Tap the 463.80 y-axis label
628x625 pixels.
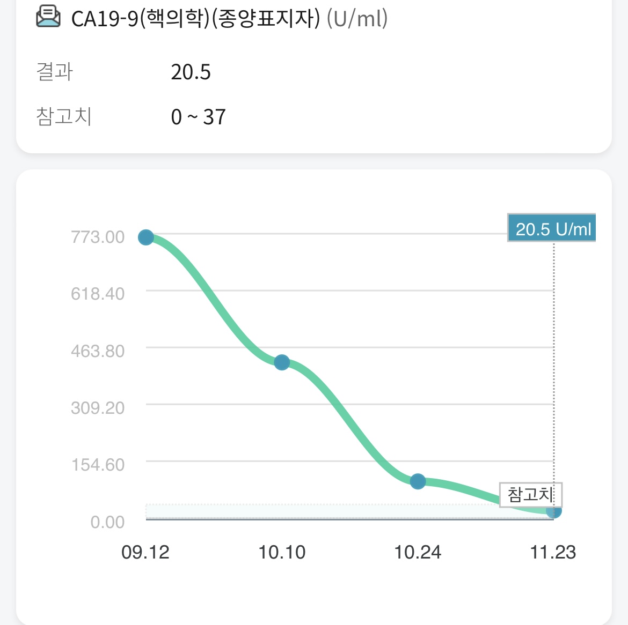coord(98,351)
